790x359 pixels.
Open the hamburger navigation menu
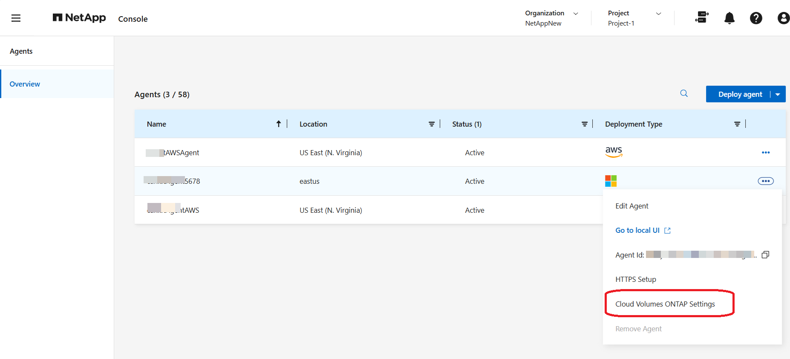[16, 18]
